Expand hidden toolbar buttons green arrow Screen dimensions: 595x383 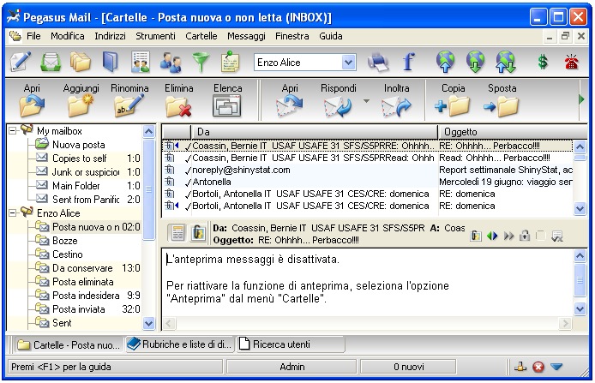(x=581, y=99)
